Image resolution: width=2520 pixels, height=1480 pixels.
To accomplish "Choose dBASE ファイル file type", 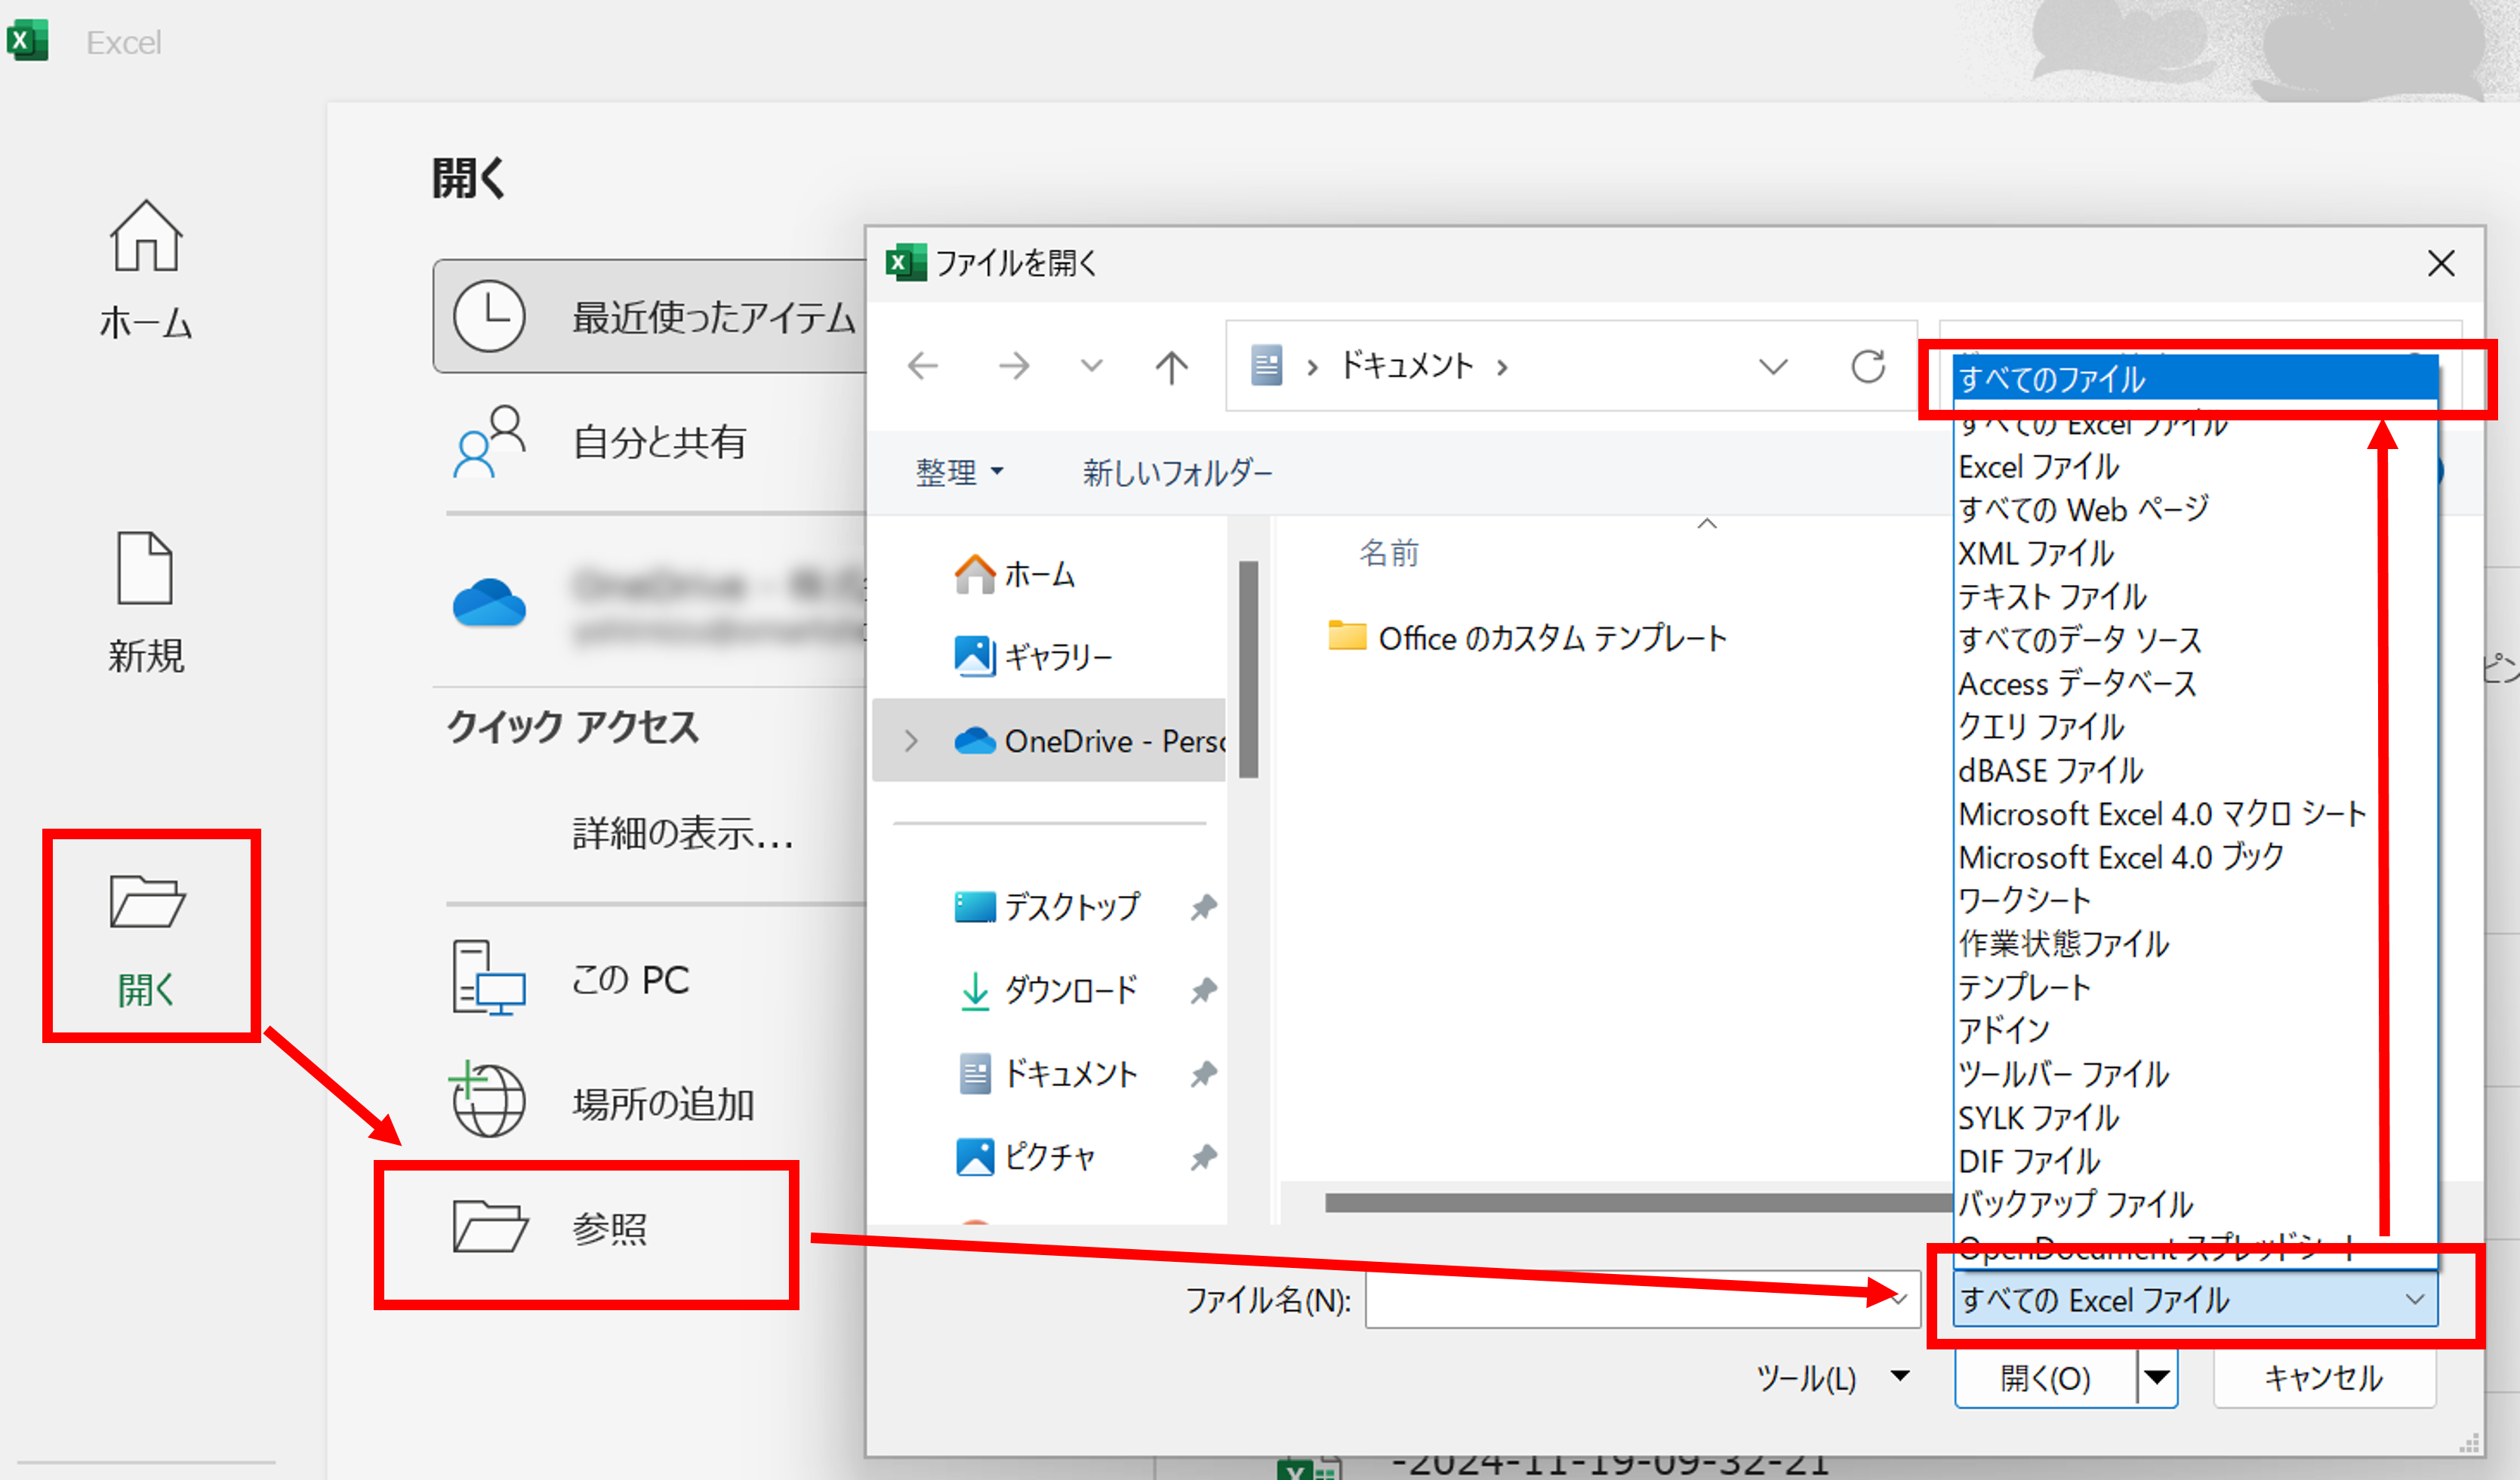I will (x=2195, y=770).
